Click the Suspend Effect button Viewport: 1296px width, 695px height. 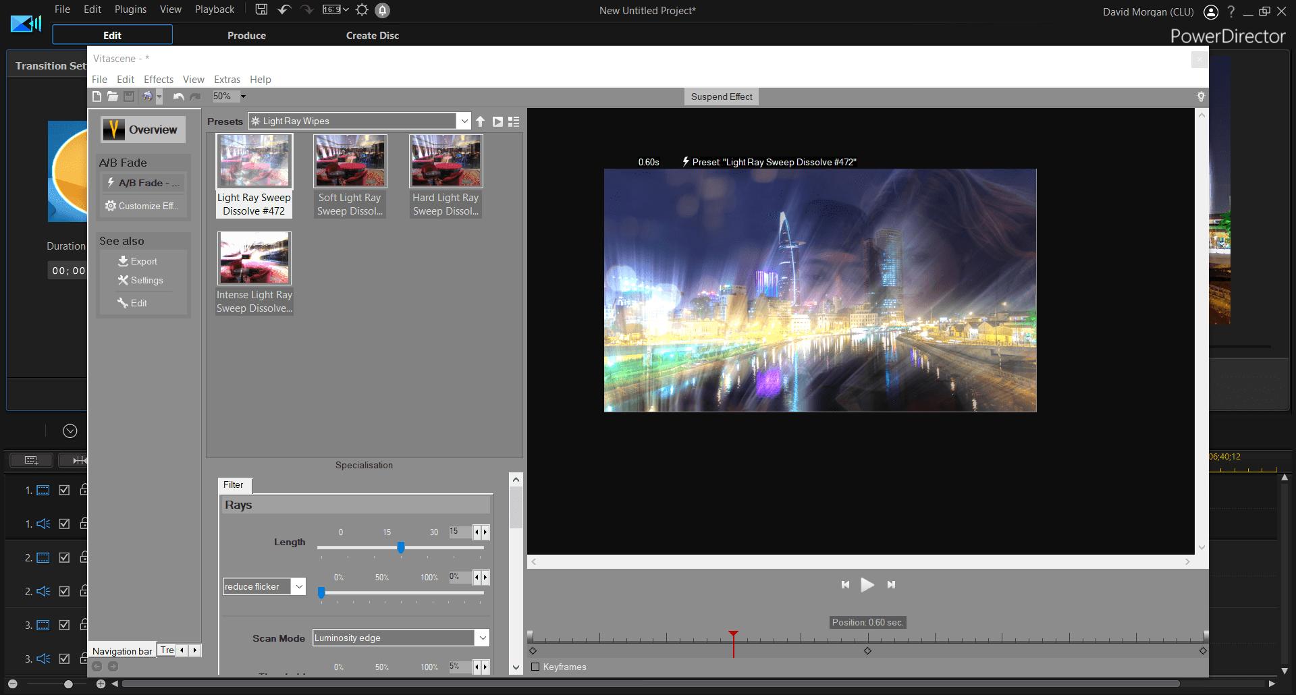pyautogui.click(x=722, y=96)
